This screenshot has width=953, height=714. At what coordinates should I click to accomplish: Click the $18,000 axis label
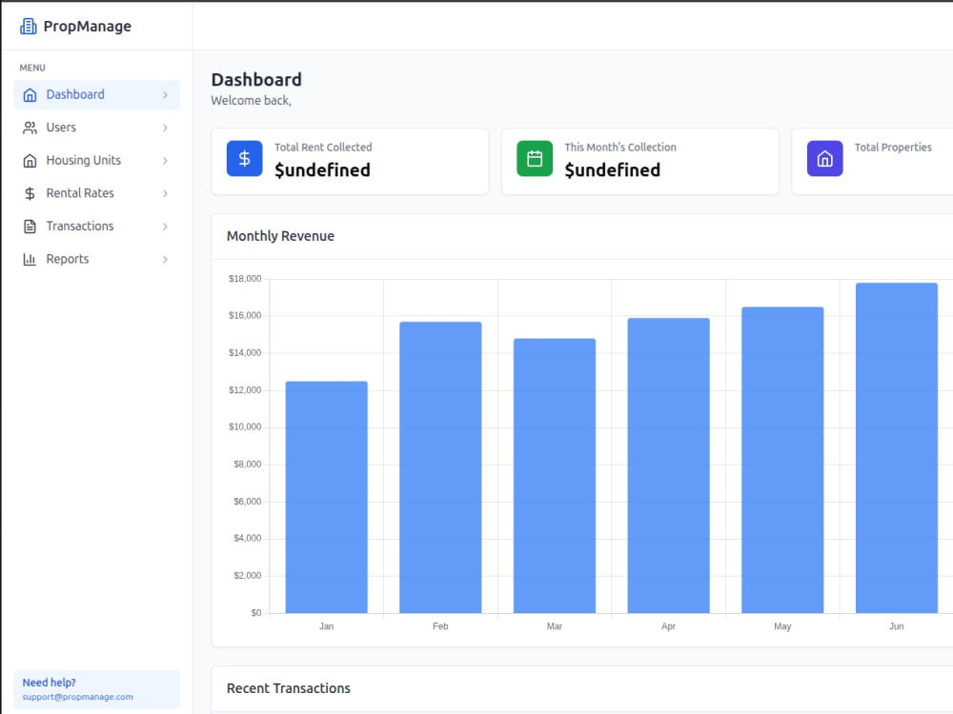click(x=245, y=279)
